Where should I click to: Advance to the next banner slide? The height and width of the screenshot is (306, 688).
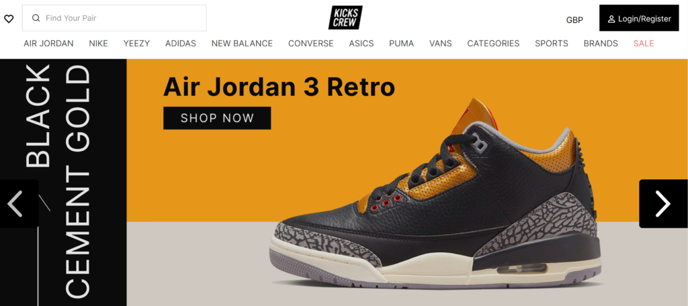pyautogui.click(x=663, y=203)
